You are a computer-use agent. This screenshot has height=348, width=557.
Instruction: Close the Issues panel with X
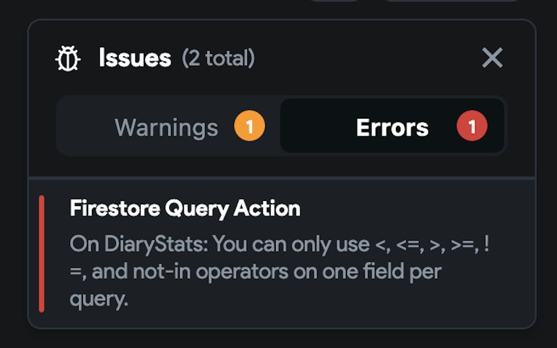[492, 58]
